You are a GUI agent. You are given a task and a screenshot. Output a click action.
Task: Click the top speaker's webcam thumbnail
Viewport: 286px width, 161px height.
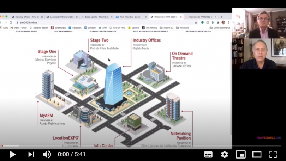(259, 23)
